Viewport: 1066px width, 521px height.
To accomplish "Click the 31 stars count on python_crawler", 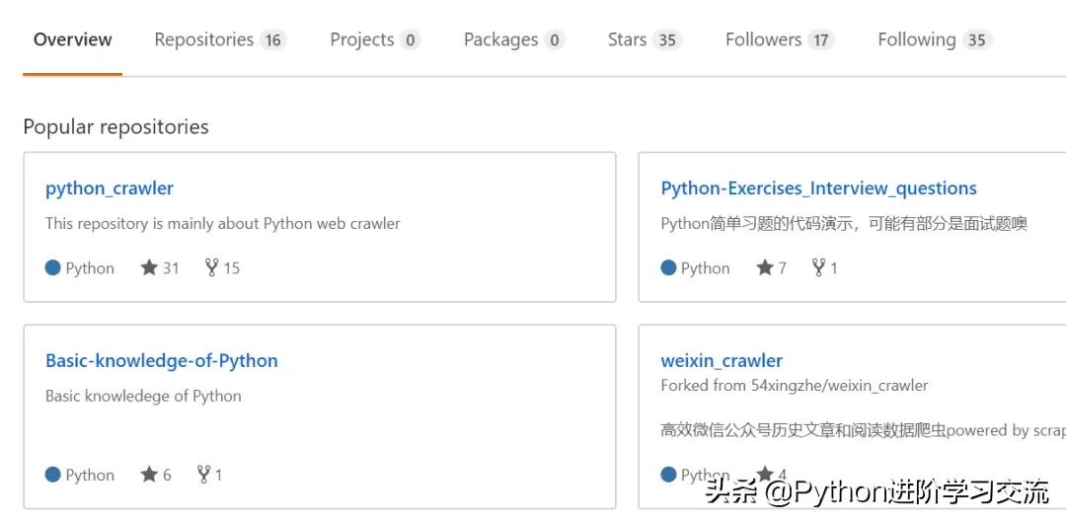I will [x=171, y=268].
